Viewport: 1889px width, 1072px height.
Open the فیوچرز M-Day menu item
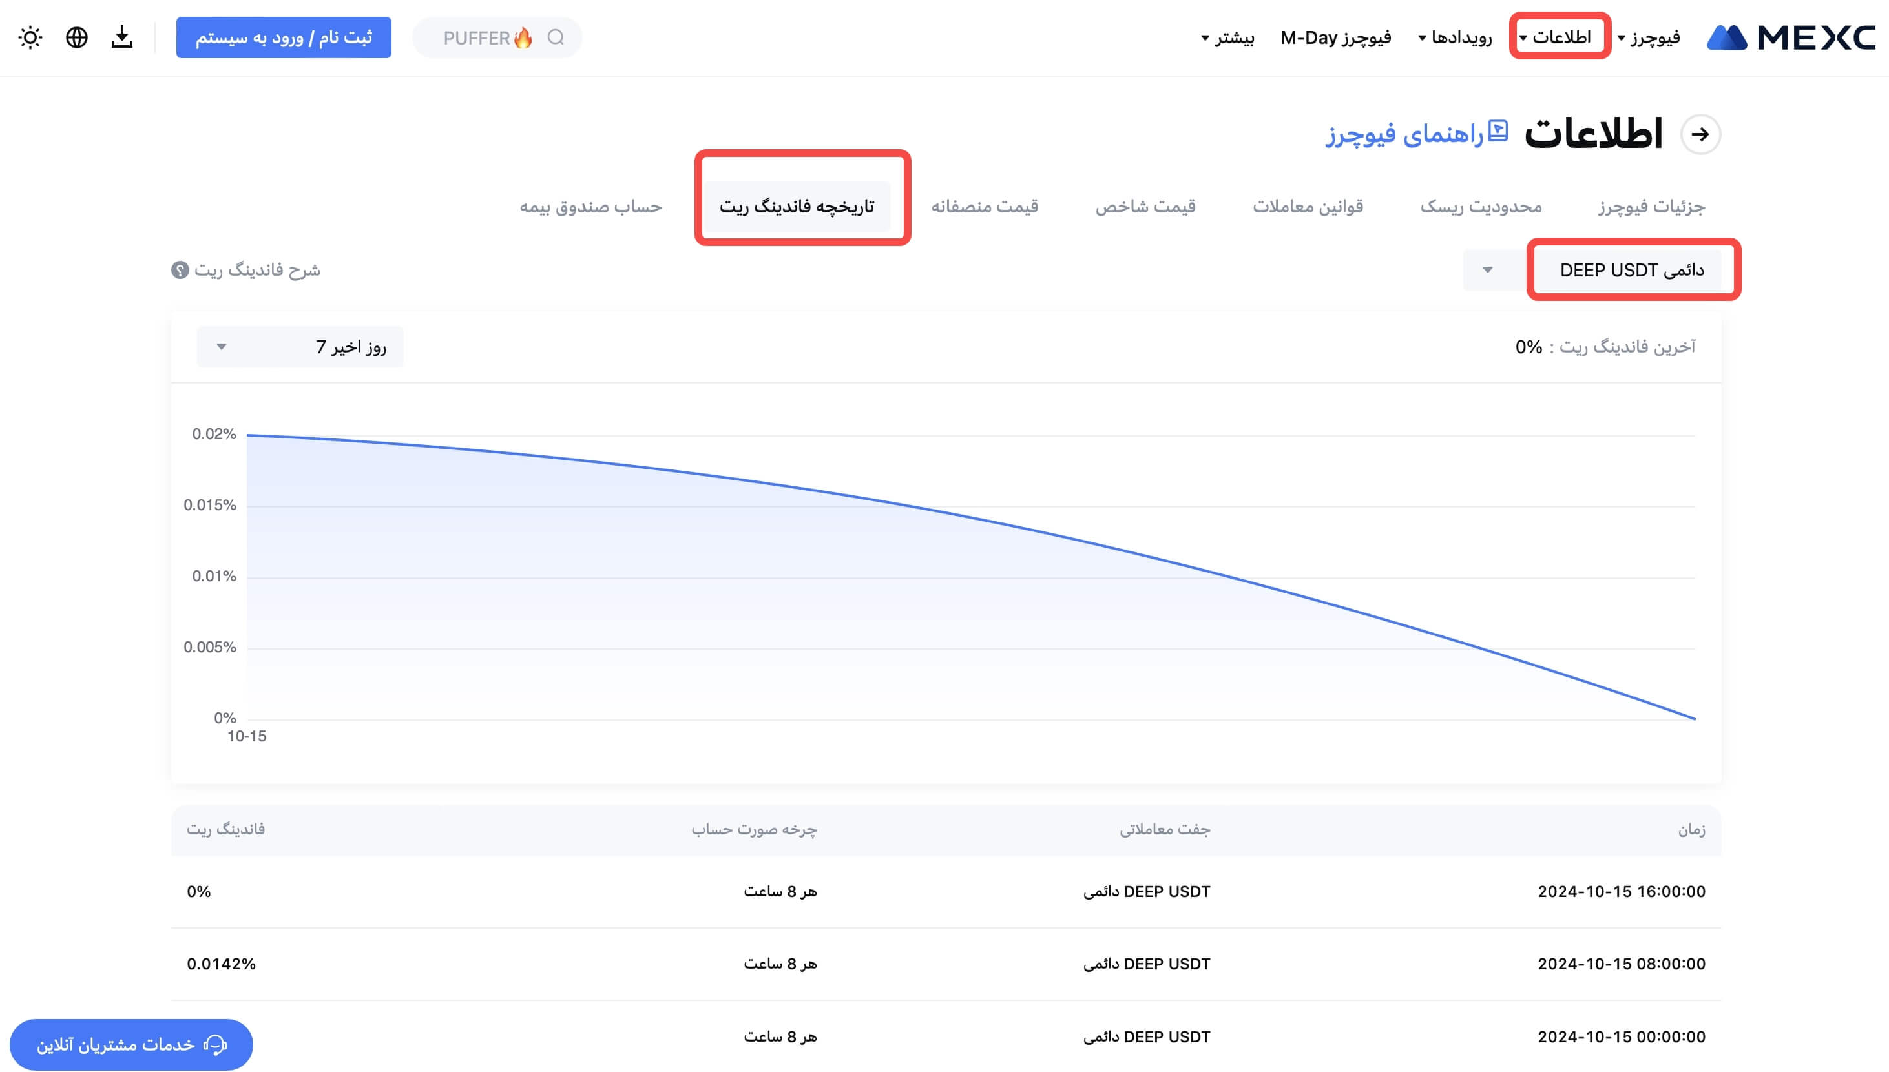click(x=1335, y=37)
